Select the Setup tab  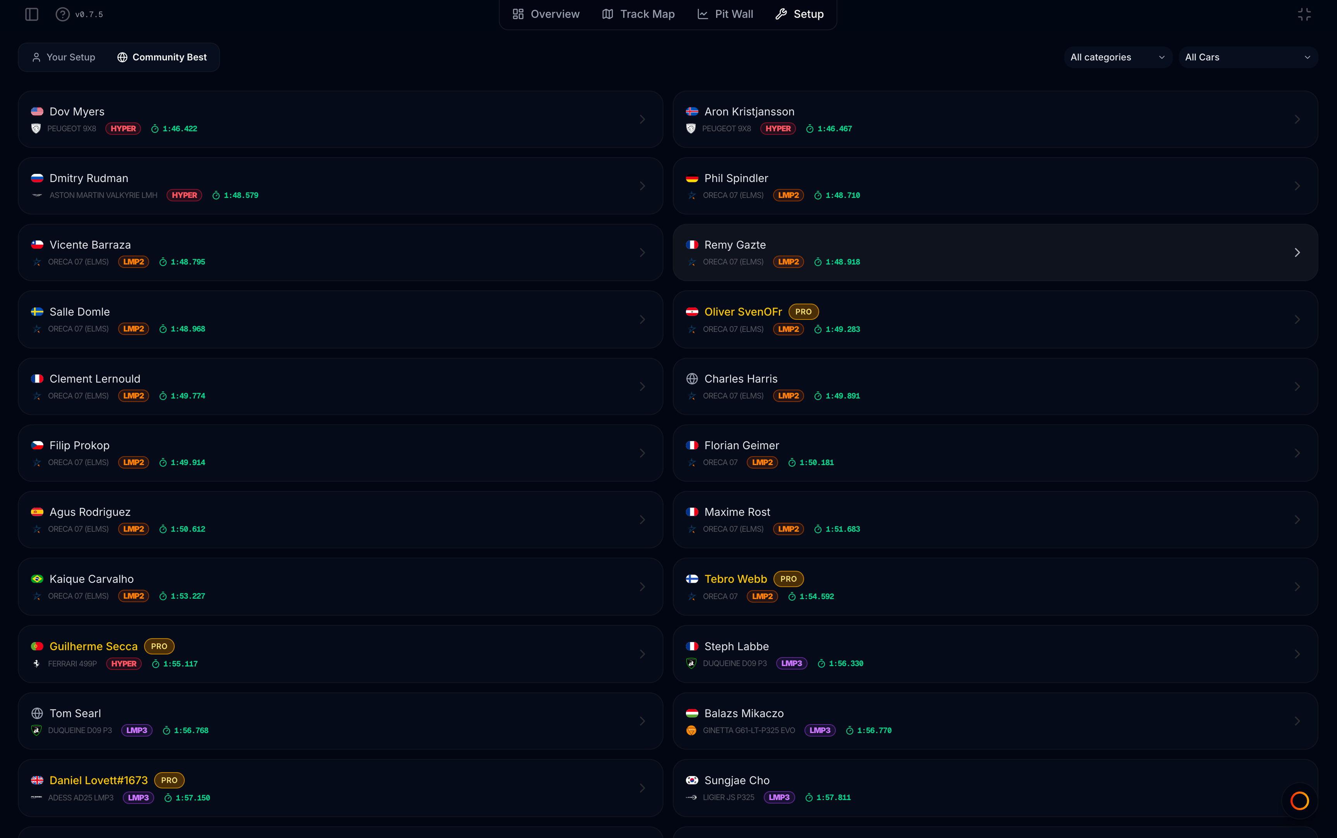pos(799,14)
